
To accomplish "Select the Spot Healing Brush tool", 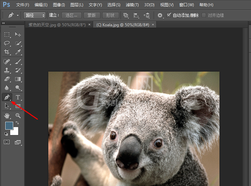I will click(7, 62).
